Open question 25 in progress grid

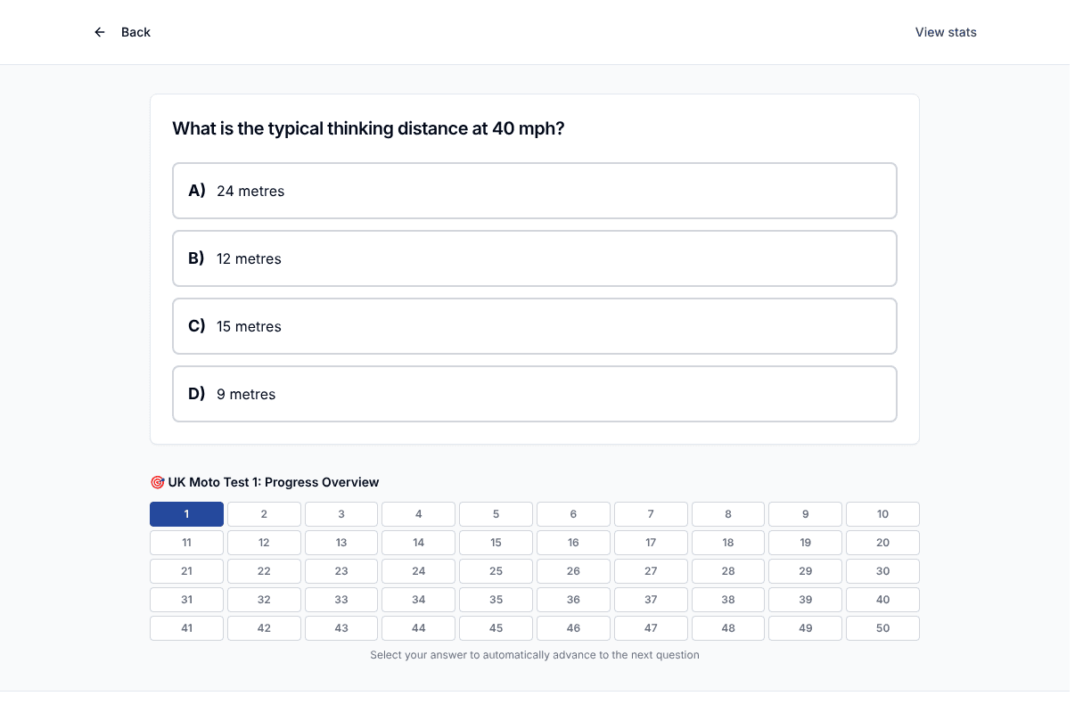pos(496,571)
